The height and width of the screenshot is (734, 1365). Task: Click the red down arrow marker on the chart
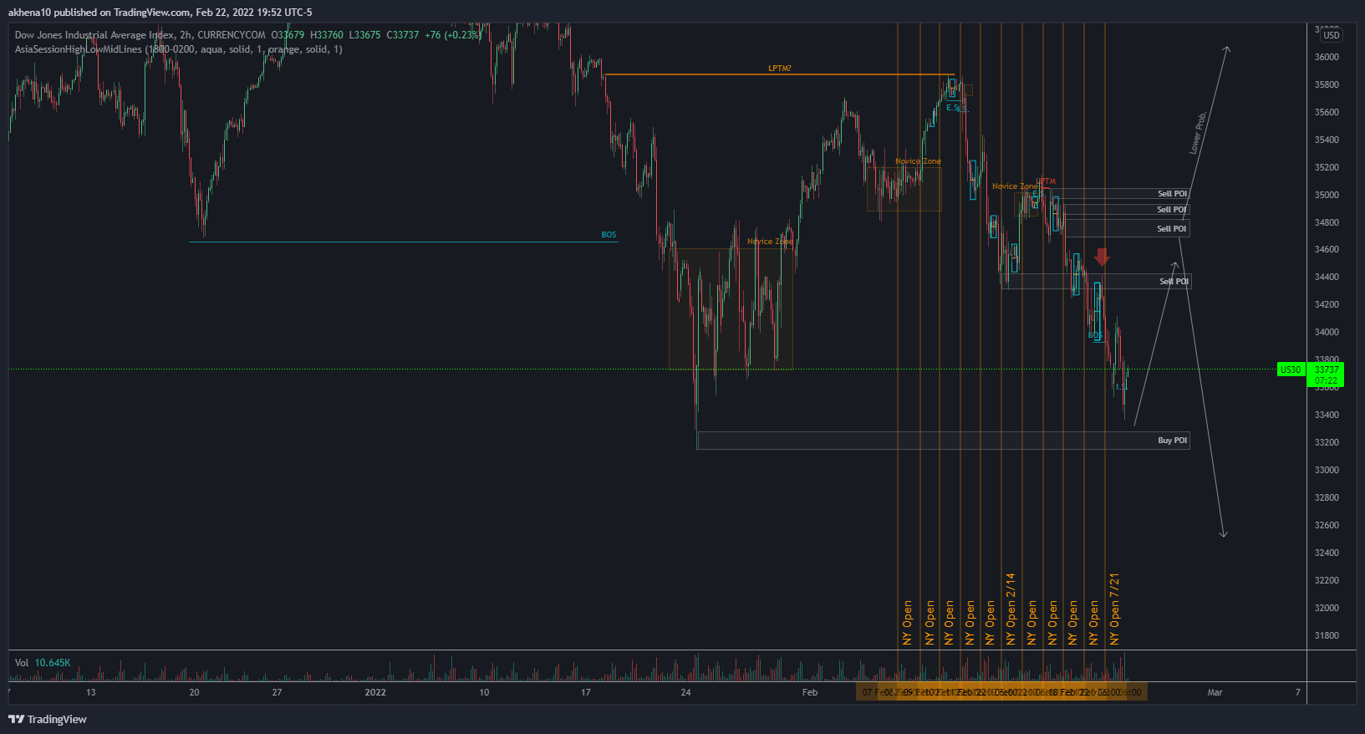point(1102,257)
